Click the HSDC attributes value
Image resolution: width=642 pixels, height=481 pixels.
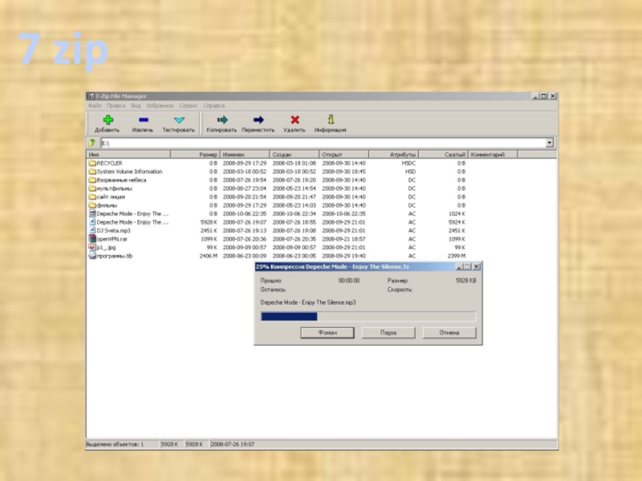pyautogui.click(x=408, y=164)
